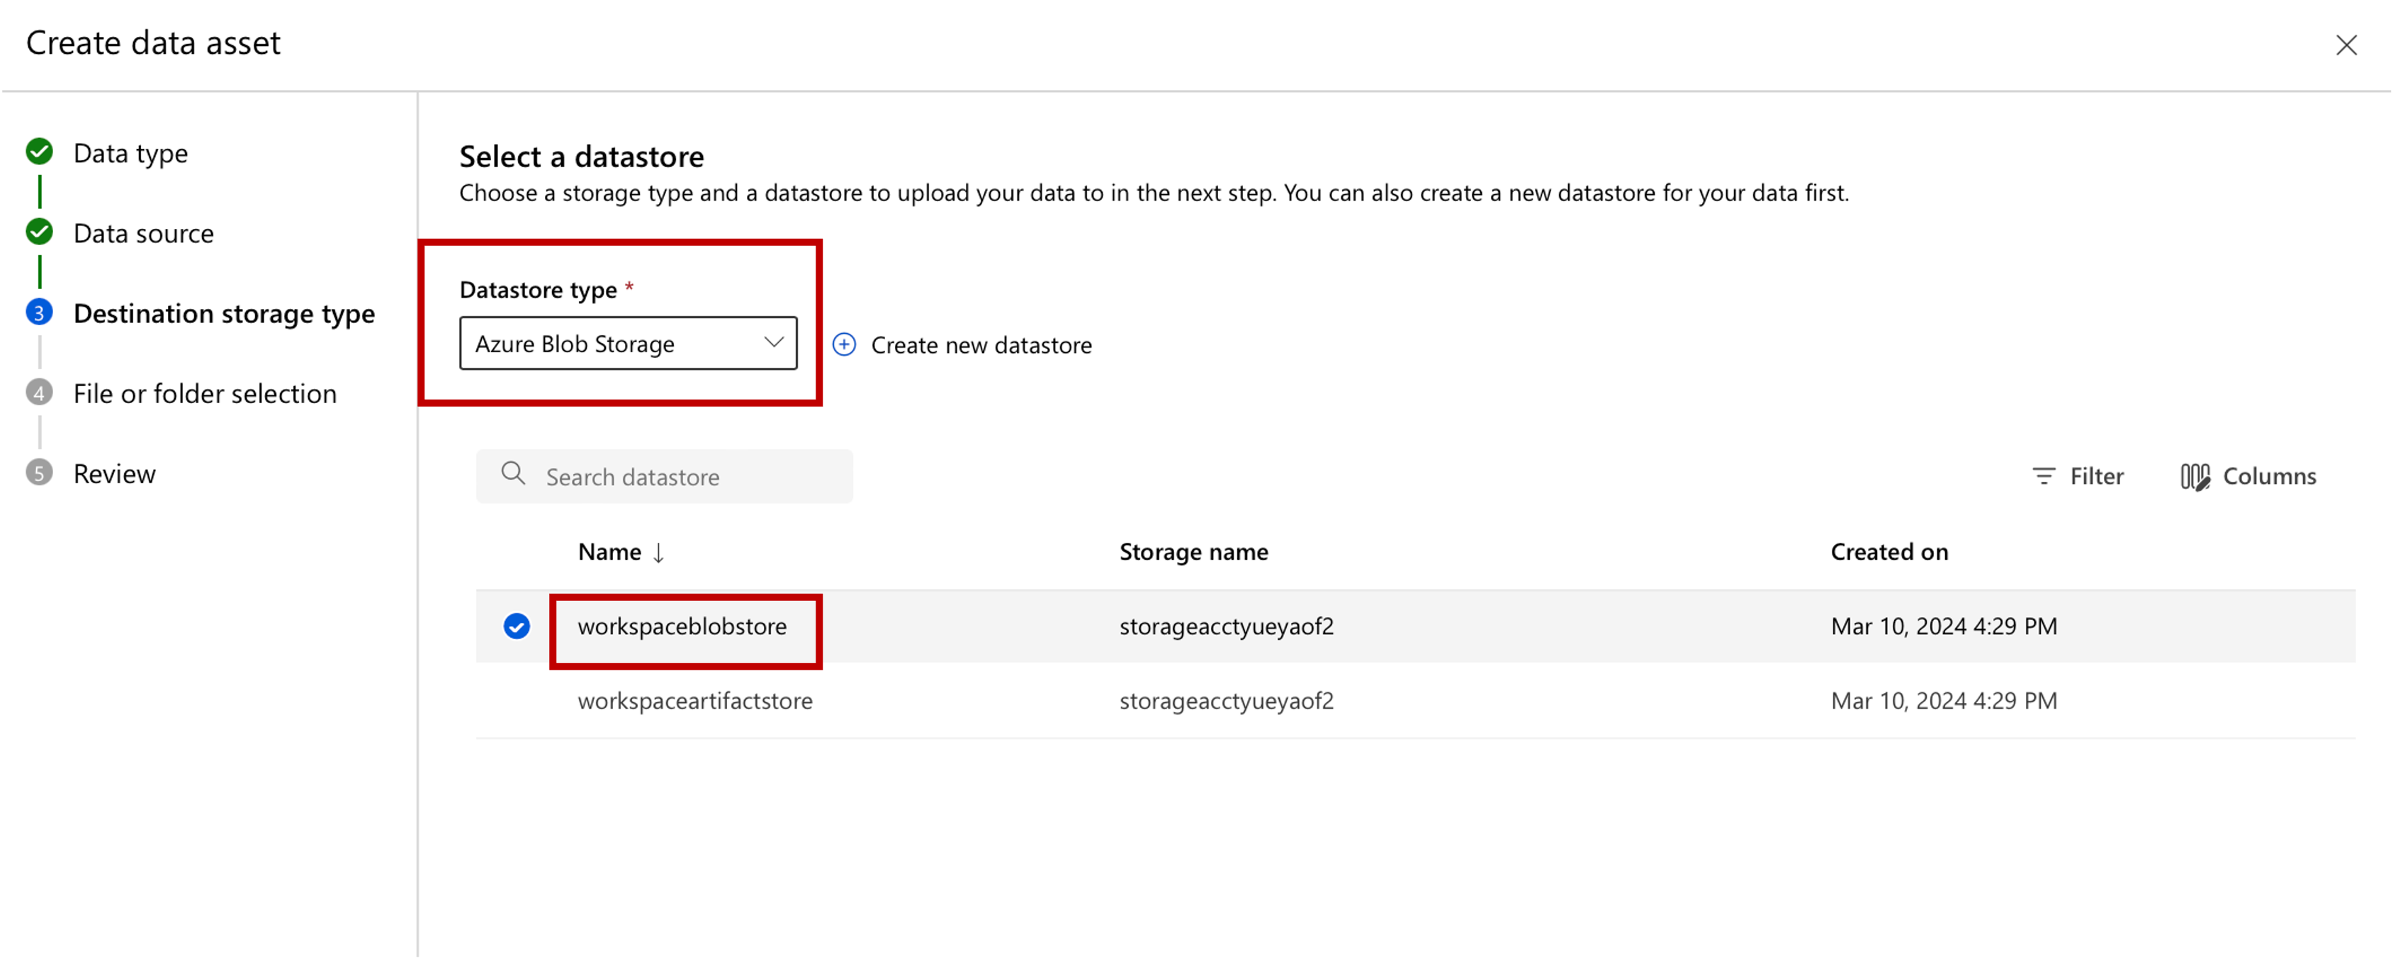
Task: Click the Filter icon
Action: (x=2043, y=475)
